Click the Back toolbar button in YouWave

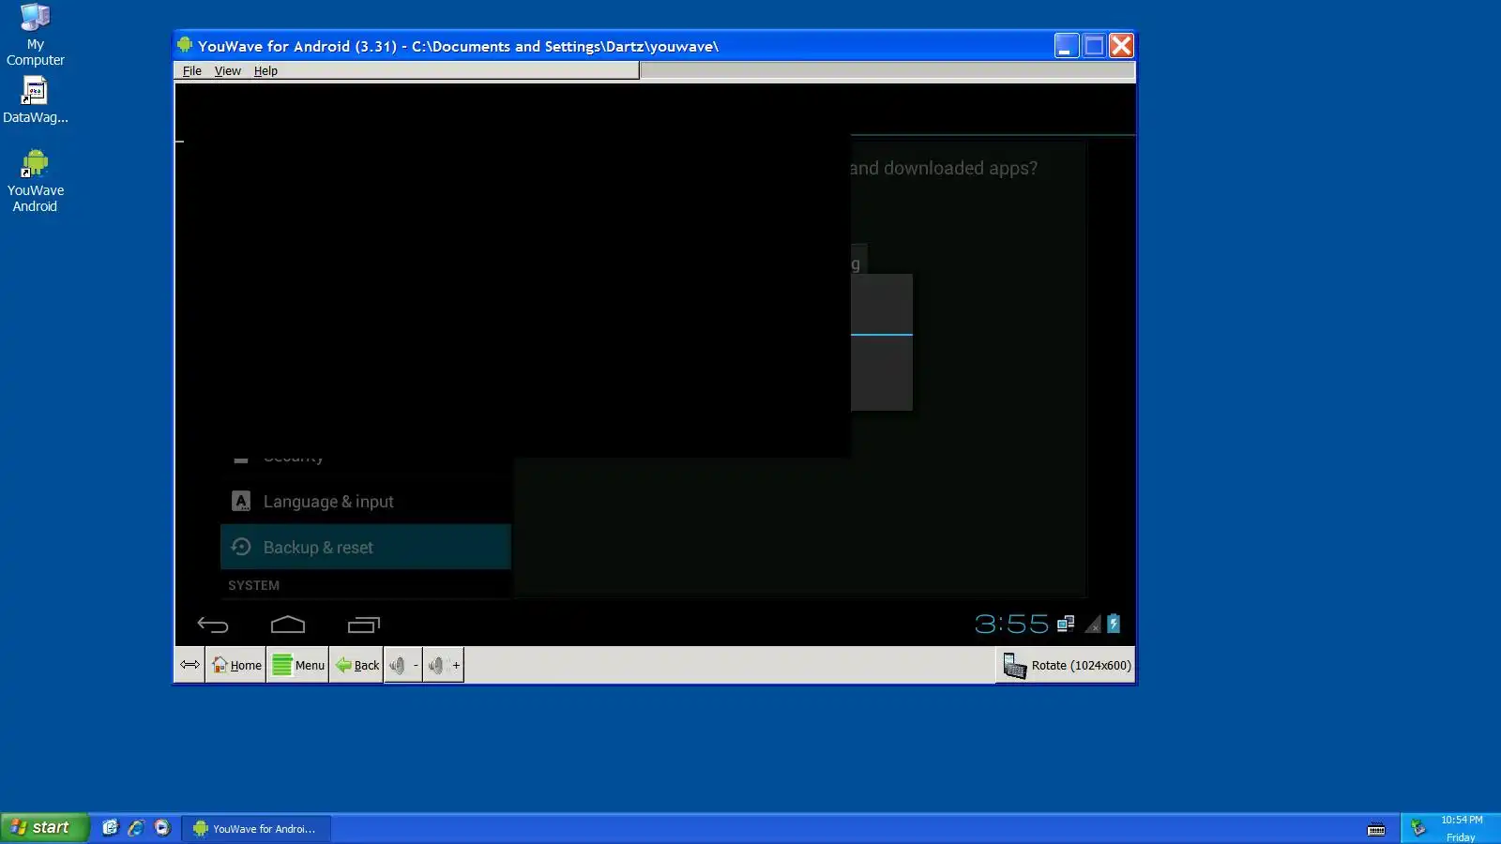[x=357, y=665]
